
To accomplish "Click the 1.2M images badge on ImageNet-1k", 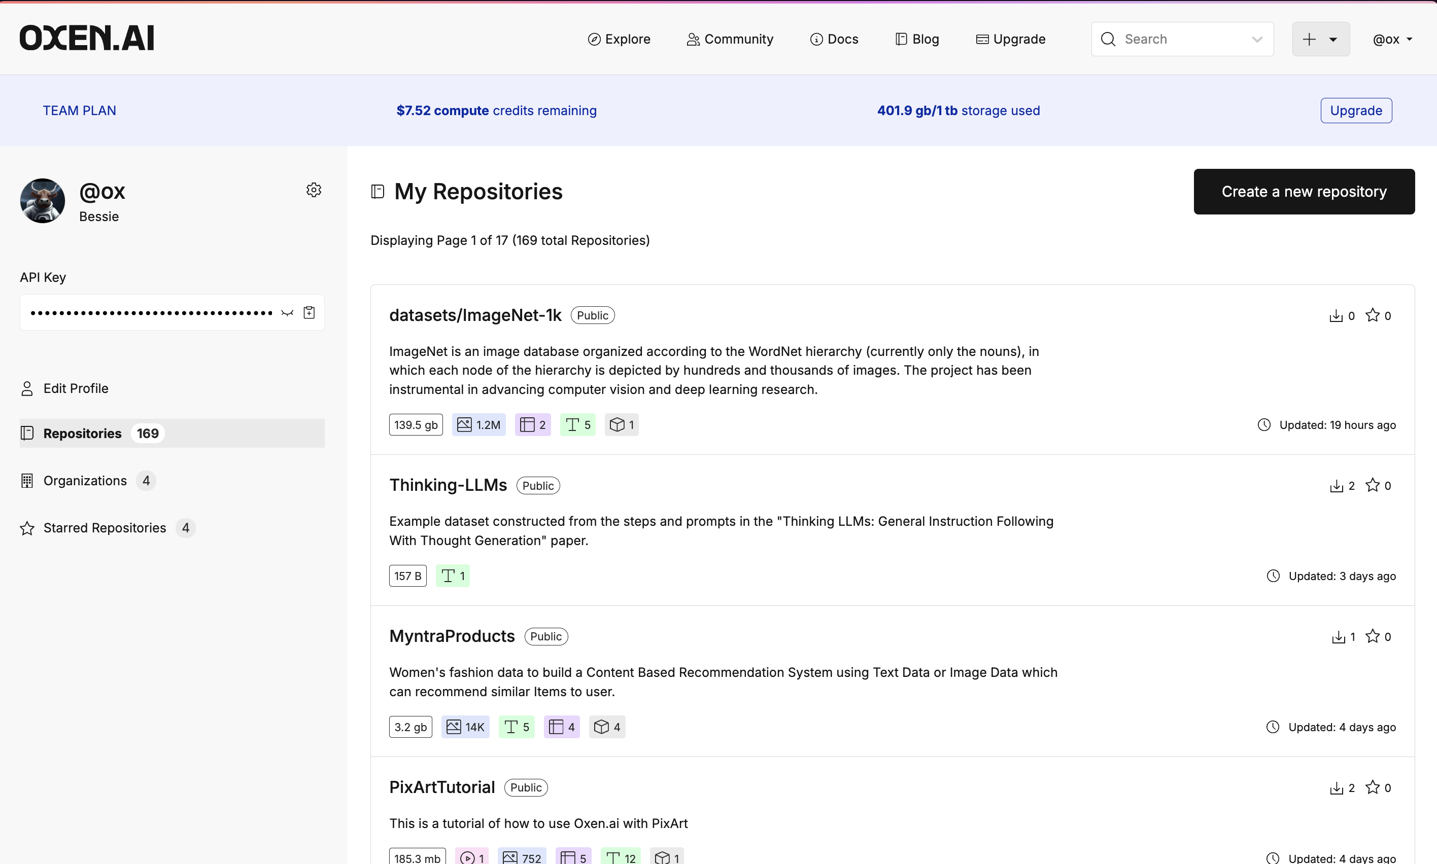I will pyautogui.click(x=479, y=425).
